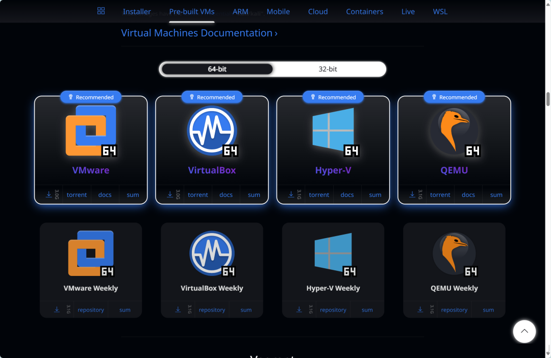The height and width of the screenshot is (358, 551).
Task: Open the Virtual Machines Documentation link
Action: (x=199, y=33)
